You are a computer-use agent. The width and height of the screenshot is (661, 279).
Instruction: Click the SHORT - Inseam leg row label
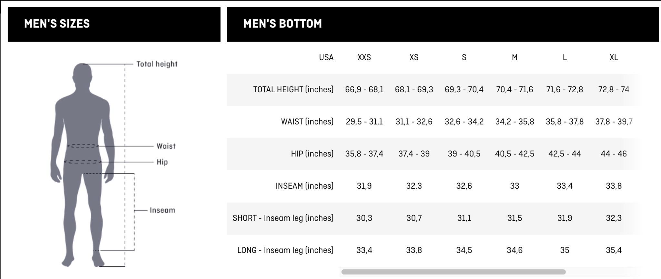coord(283,218)
